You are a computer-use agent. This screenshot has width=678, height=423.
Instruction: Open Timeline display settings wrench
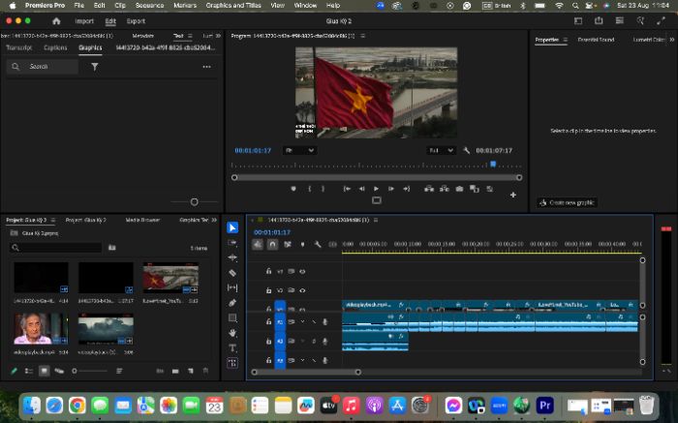pos(318,245)
